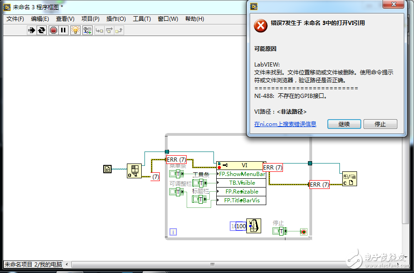Click the 100 numeric constant

pos(241,226)
